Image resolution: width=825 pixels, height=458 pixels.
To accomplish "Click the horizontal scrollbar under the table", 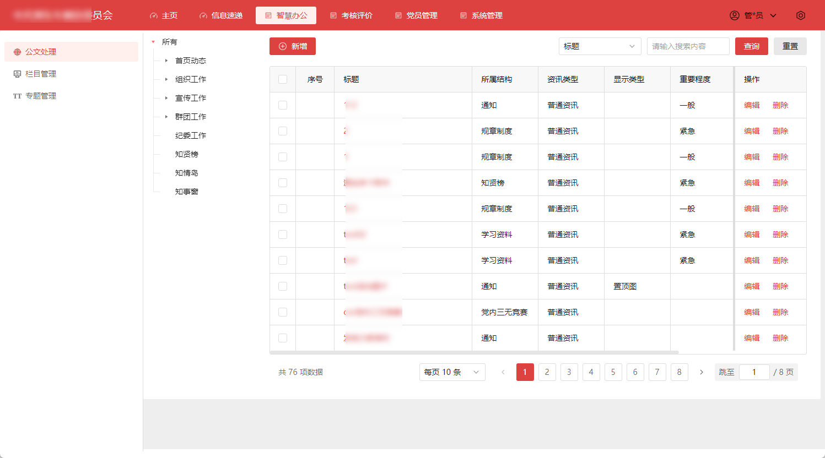I will click(x=474, y=352).
